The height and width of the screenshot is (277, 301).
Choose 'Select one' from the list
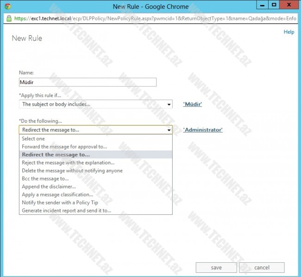pos(33,138)
